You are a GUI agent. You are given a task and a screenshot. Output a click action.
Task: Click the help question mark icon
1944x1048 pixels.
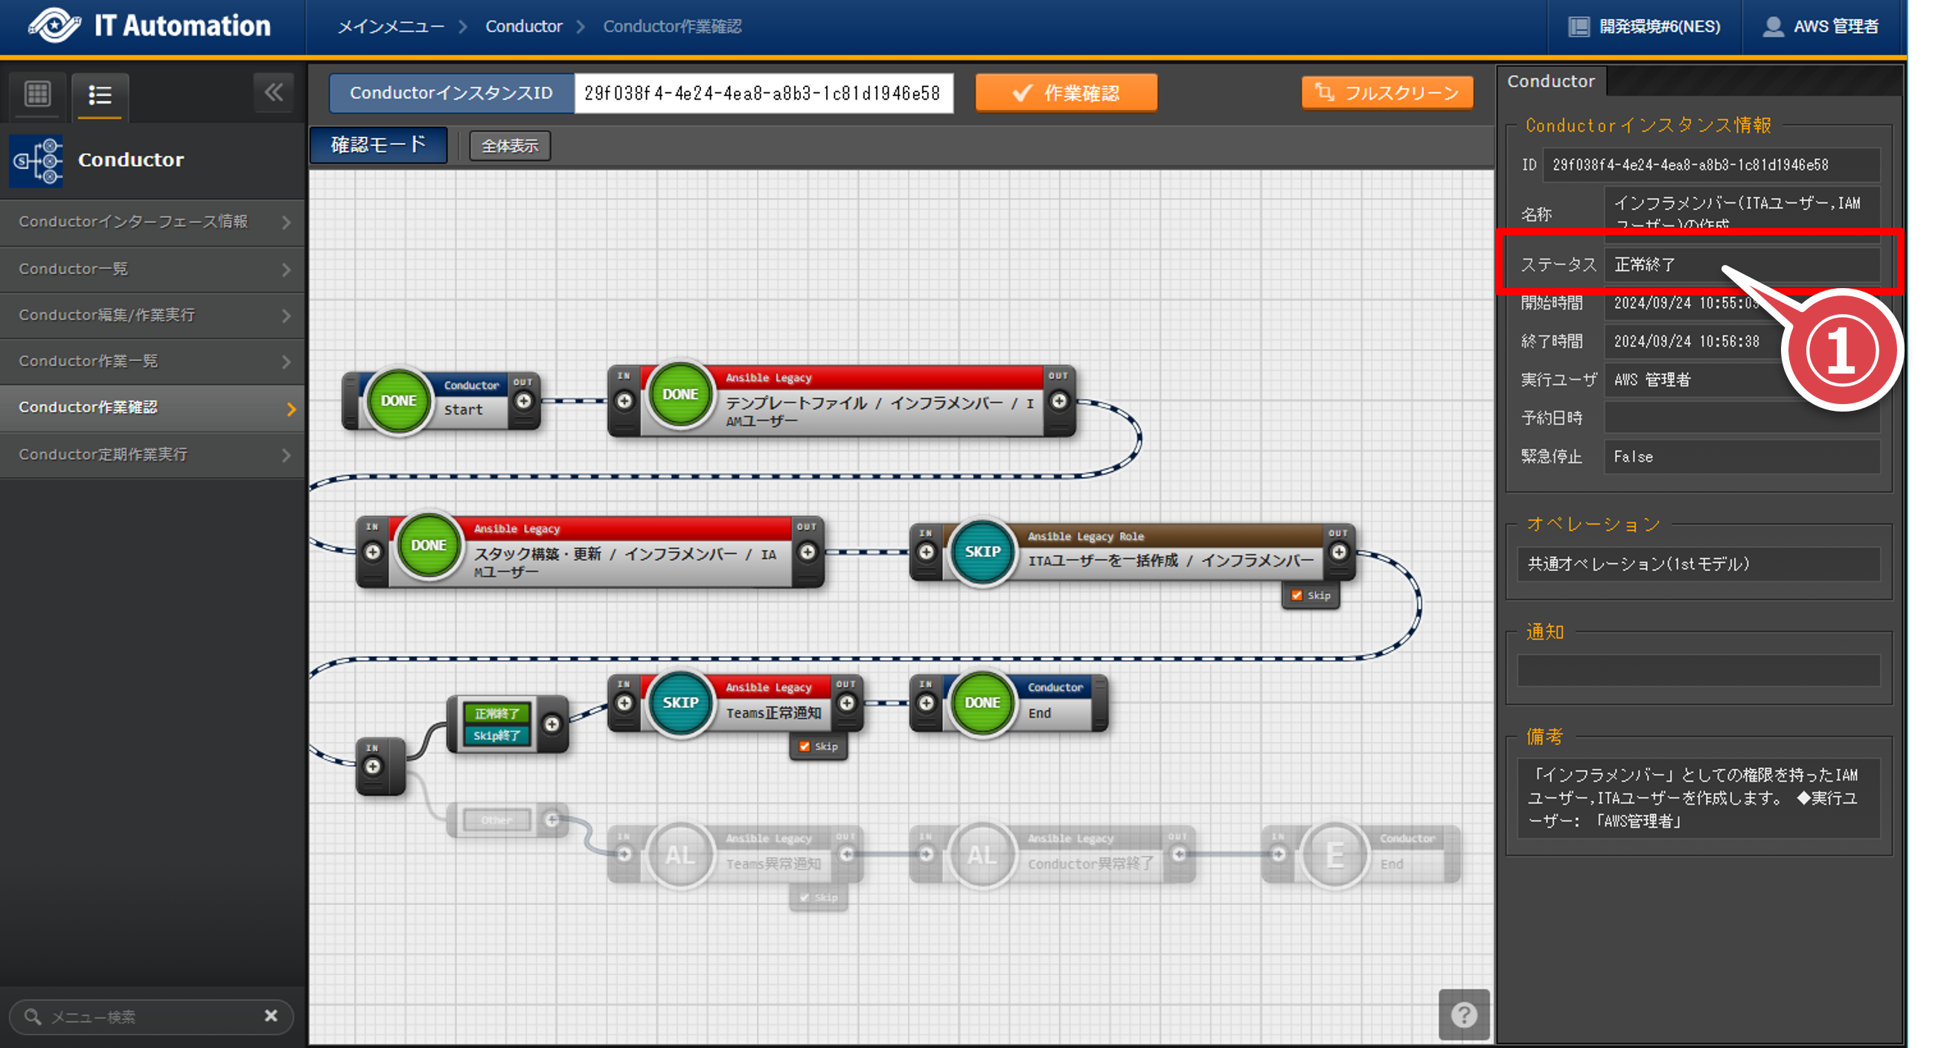[1463, 1014]
